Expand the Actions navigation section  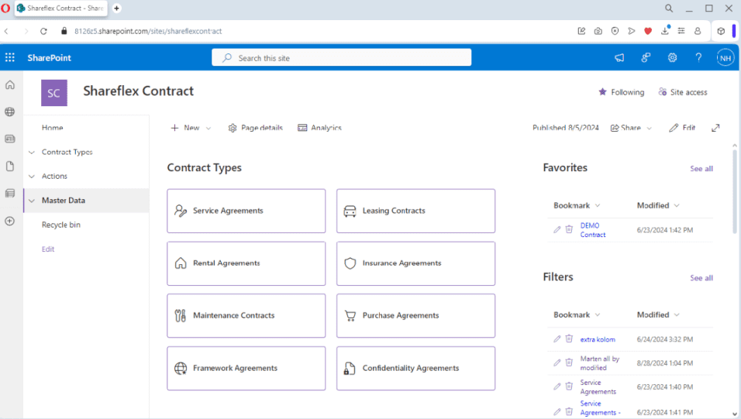32,177
